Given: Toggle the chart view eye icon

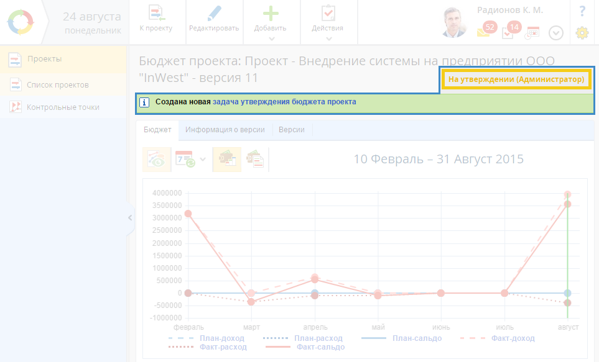Looking at the screenshot, I should click(x=157, y=159).
